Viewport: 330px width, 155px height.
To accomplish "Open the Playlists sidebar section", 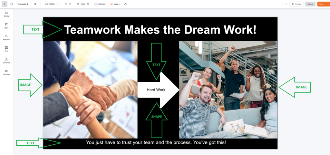I will (6, 37).
